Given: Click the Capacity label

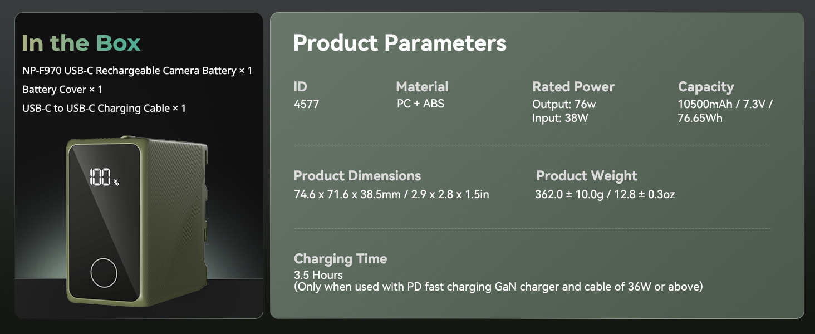Looking at the screenshot, I should [x=705, y=87].
